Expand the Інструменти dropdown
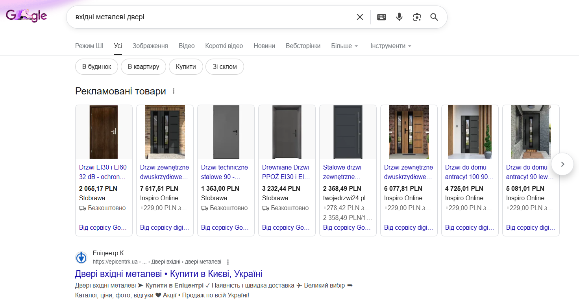Image resolution: width=579 pixels, height=308 pixels. tap(390, 46)
